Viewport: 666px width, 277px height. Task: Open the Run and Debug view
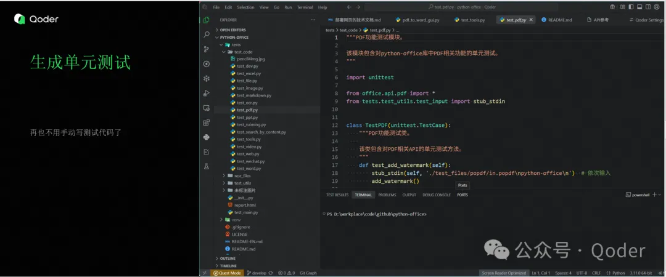(207, 94)
